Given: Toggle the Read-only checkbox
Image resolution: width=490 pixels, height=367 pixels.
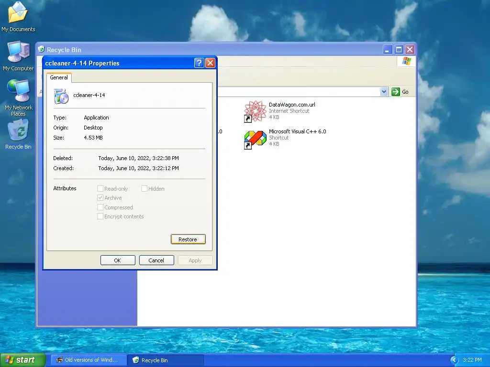Looking at the screenshot, I should click(100, 188).
